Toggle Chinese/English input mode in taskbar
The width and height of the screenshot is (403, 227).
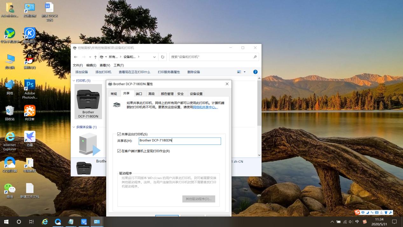pyautogui.click(x=357, y=222)
